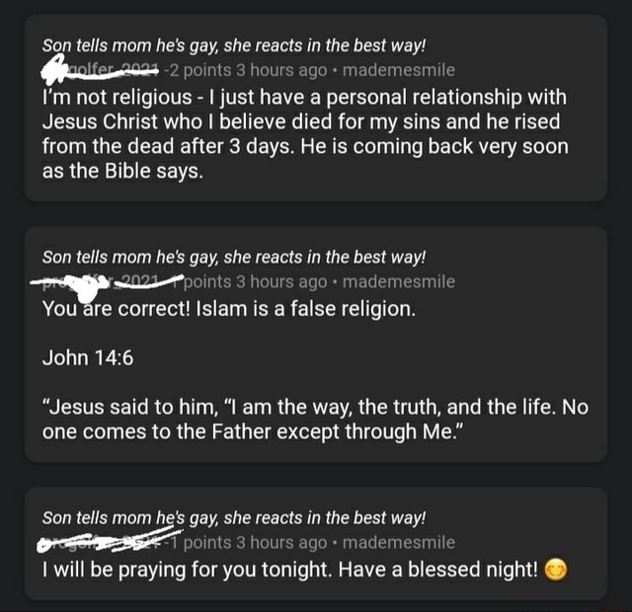632x612 pixels.
Task: Click the "-1 points" score on praying comment
Action: (x=199, y=542)
